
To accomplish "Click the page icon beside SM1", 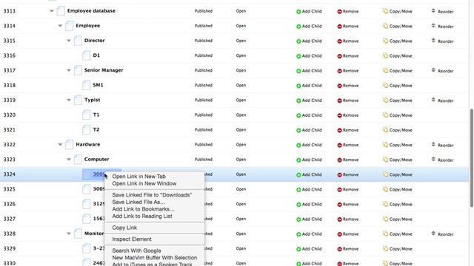I will coord(87,85).
